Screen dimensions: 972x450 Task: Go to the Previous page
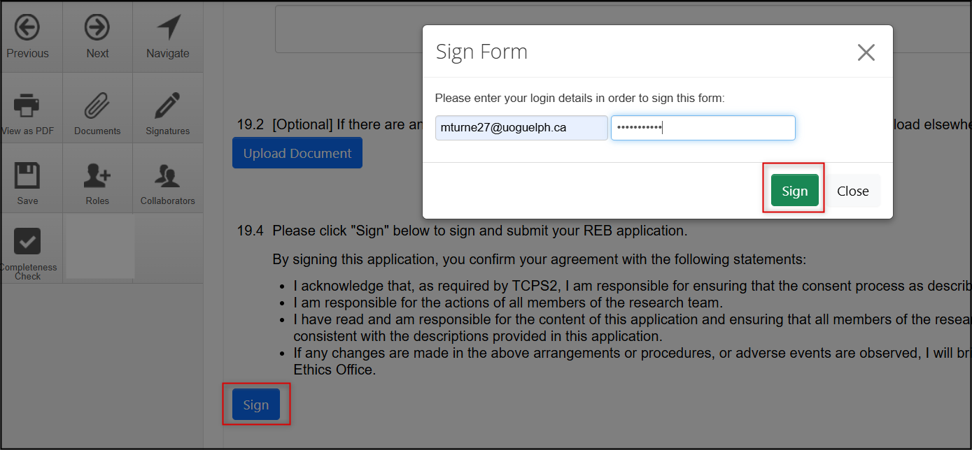pyautogui.click(x=27, y=29)
